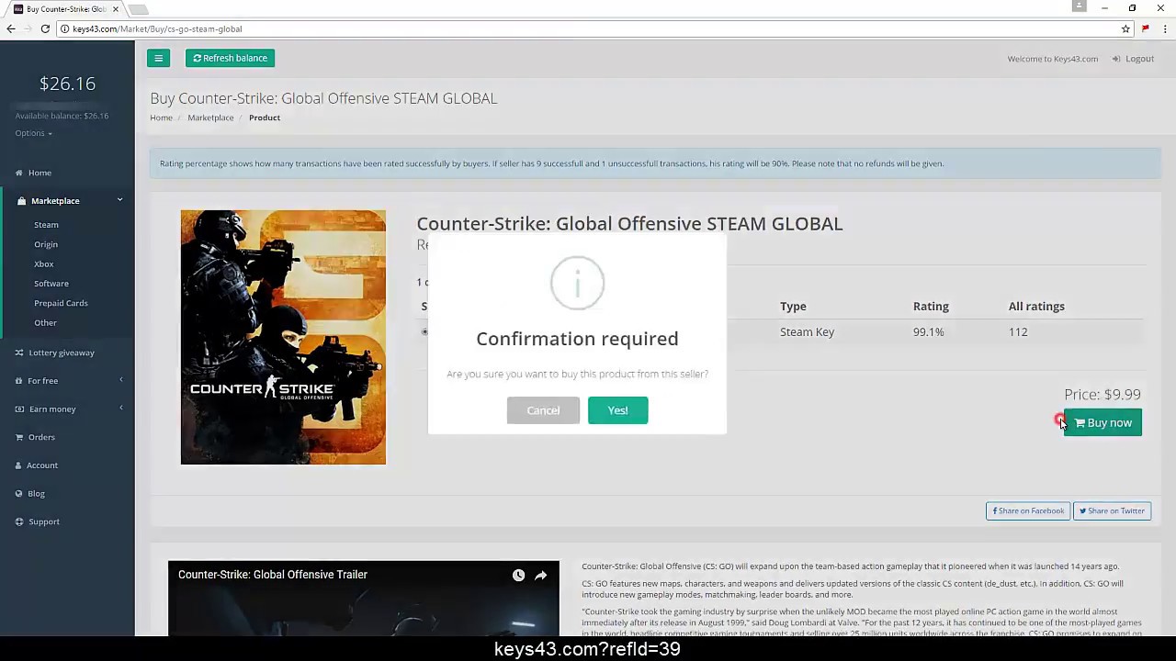Log out via the Logout link
1176x661 pixels.
(x=1133, y=59)
